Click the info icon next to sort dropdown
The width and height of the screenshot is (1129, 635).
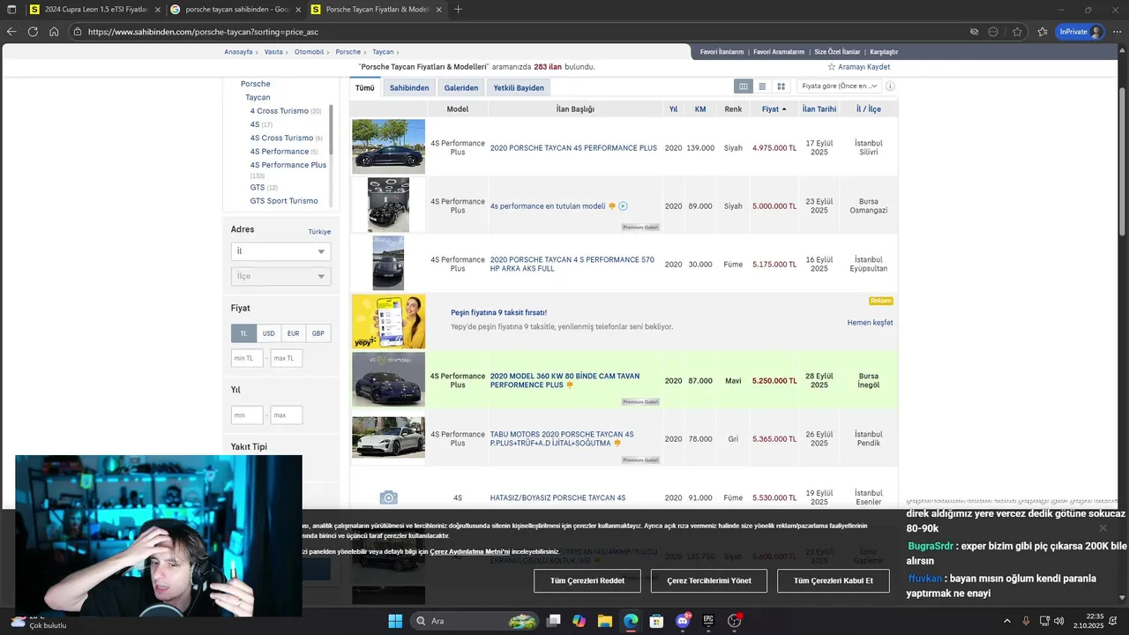point(890,86)
